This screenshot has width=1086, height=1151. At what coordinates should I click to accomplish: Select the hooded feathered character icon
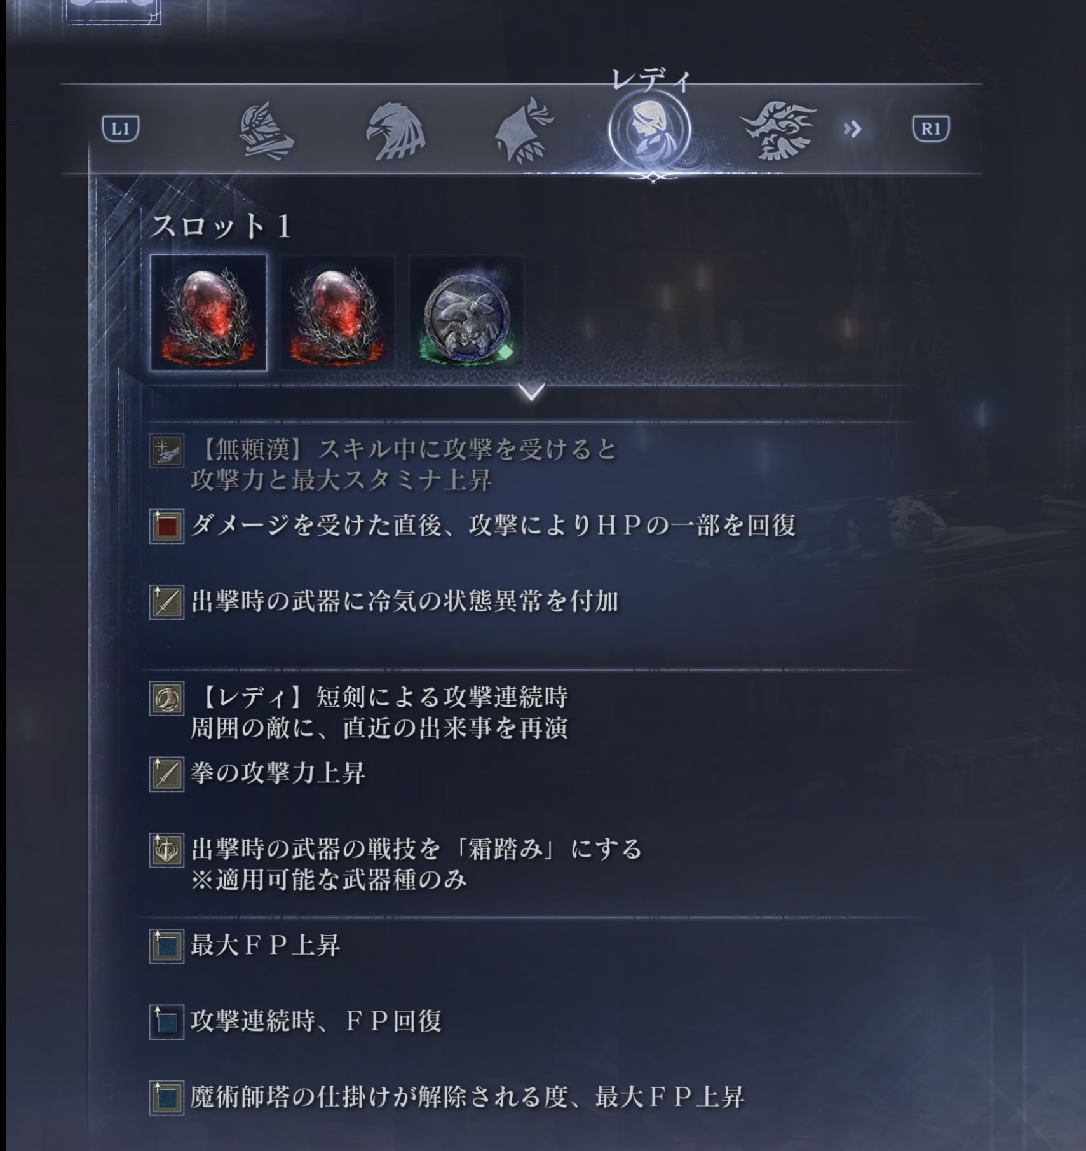[x=524, y=130]
